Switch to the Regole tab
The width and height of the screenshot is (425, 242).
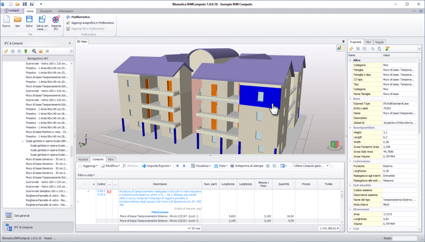click(x=379, y=42)
